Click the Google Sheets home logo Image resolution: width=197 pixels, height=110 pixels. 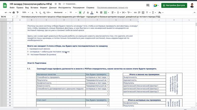coord(5,5)
